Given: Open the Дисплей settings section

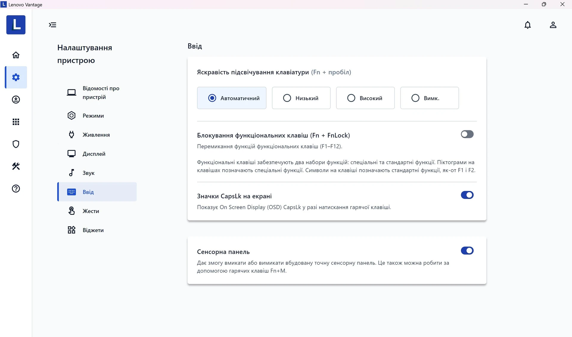Looking at the screenshot, I should click(x=97, y=154).
